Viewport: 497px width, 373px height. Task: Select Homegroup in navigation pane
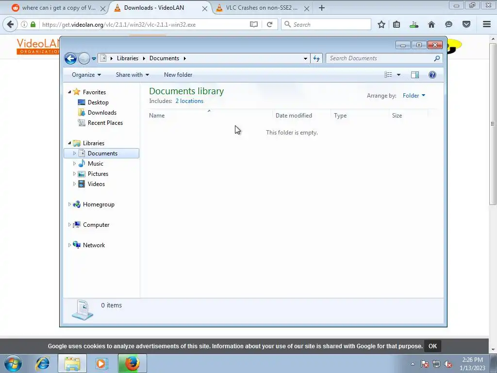pyautogui.click(x=99, y=204)
